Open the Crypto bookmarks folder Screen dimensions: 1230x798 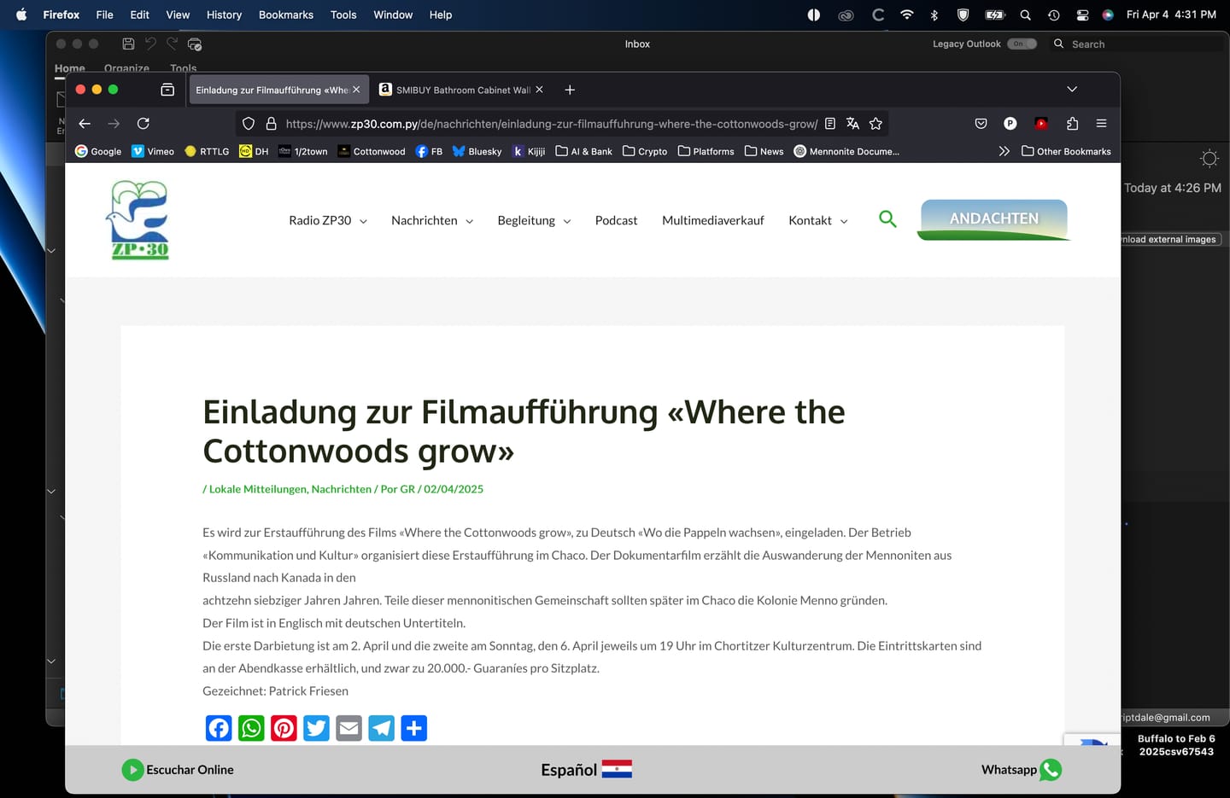click(645, 151)
